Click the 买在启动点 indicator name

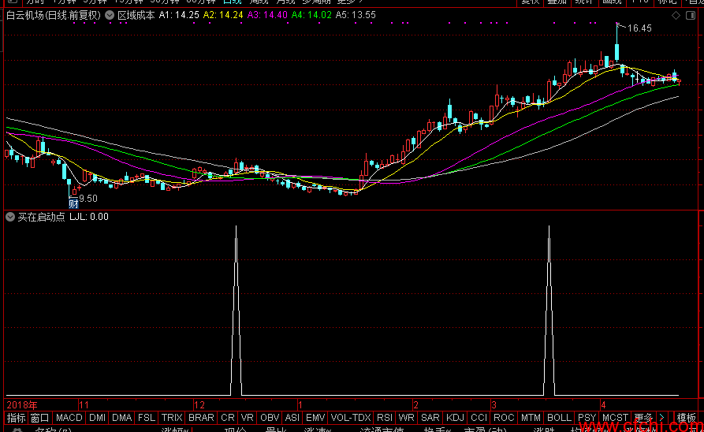(41, 217)
